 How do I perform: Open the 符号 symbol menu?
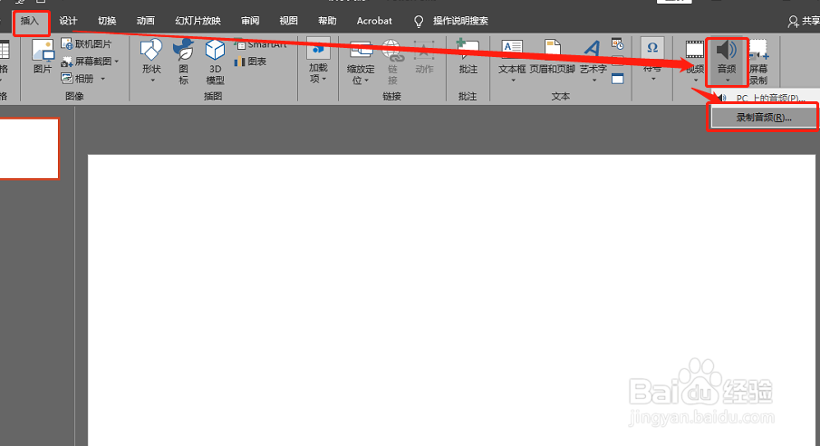click(652, 59)
